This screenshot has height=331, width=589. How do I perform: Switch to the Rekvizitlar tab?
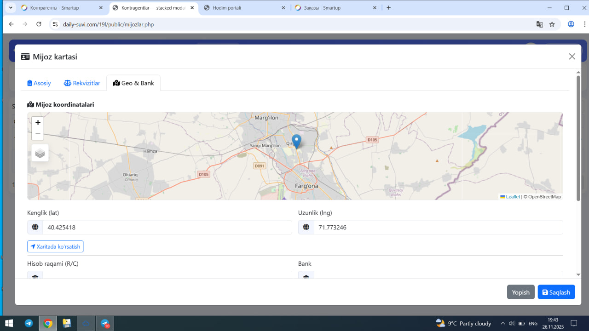tap(82, 83)
